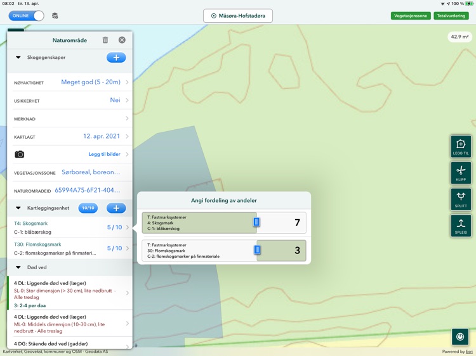476x356 pixels.
Task: Open the T30: Flomskogsmark row
Action: pyautogui.click(x=70, y=248)
